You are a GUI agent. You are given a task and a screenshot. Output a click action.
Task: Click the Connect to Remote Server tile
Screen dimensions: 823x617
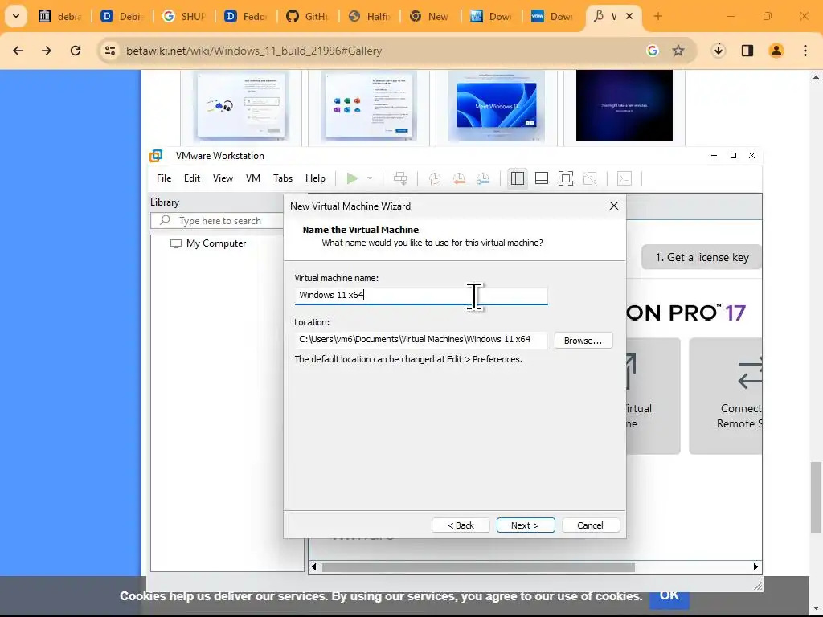(x=726, y=396)
